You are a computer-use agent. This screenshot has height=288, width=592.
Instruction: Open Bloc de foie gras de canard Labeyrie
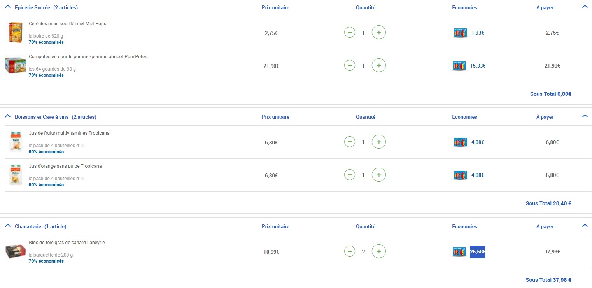coord(67,243)
